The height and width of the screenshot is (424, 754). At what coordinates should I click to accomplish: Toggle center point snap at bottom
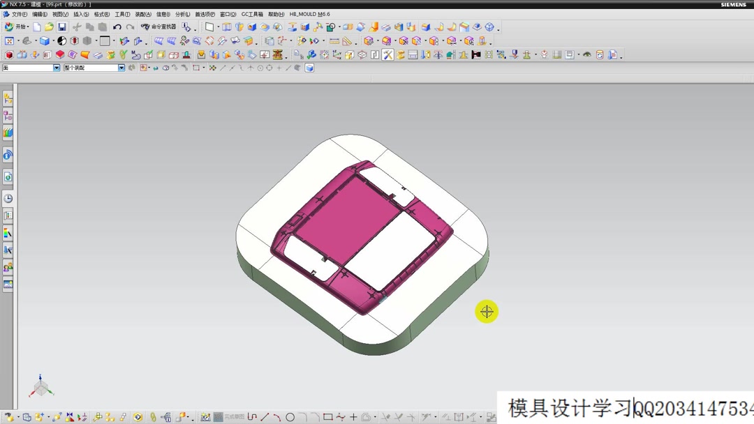click(260, 67)
